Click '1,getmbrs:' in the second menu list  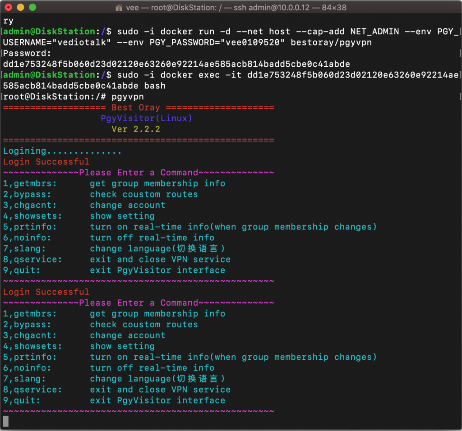click(30, 314)
